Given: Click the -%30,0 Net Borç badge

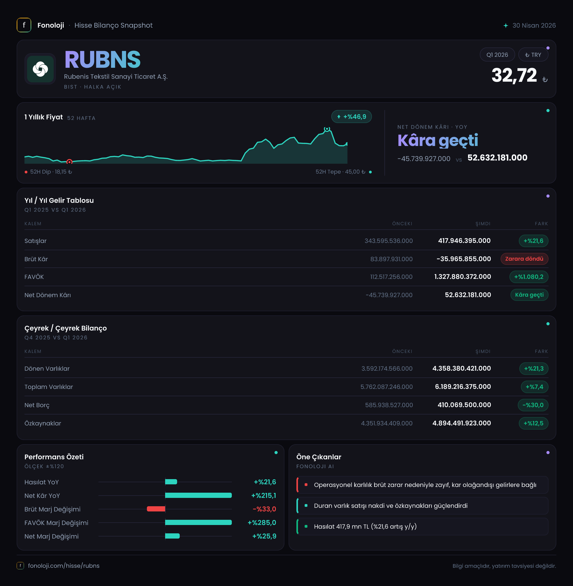Looking at the screenshot, I should tap(533, 405).
